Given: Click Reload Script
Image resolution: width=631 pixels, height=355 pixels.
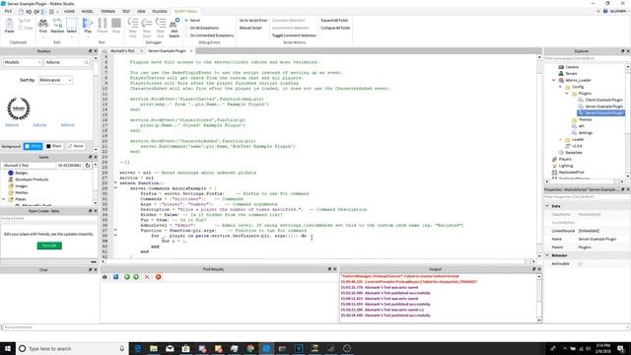Looking at the screenshot, I should coord(250,28).
